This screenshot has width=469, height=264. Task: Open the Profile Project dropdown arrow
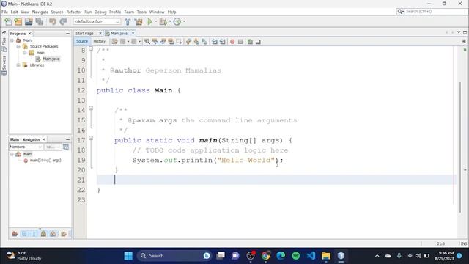184,21
